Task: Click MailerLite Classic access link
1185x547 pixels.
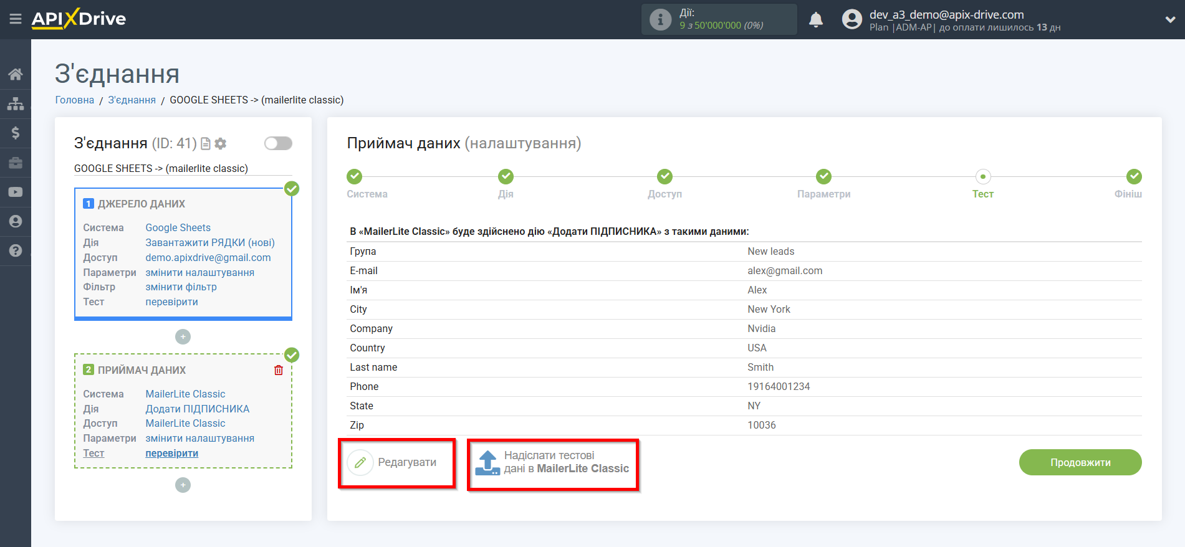Action: click(186, 424)
